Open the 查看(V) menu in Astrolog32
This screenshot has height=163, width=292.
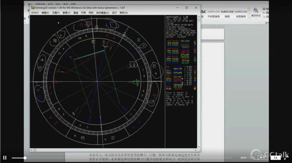point(67,13)
